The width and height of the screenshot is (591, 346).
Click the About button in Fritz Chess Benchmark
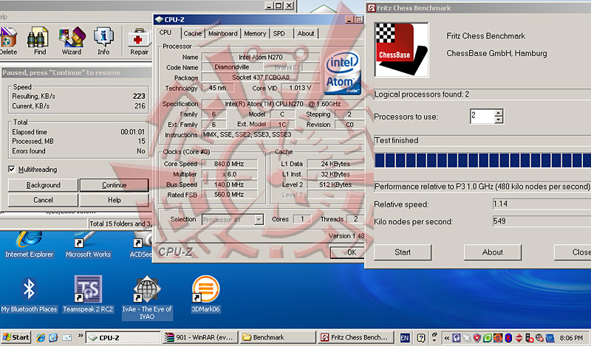pos(493,252)
